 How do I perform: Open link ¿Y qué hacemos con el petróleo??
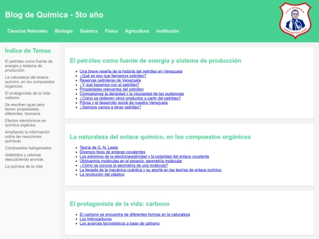pos(109,85)
